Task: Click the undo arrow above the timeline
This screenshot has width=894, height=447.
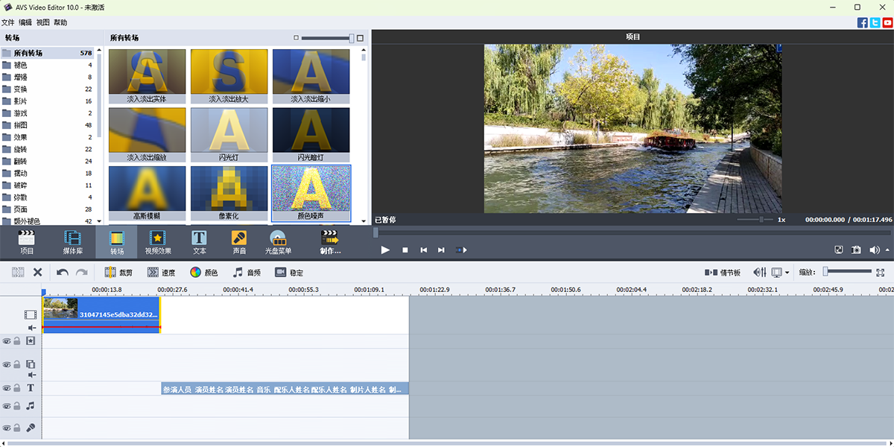Action: click(x=61, y=272)
